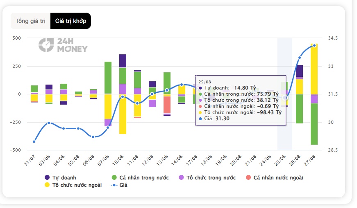Viewport: 357px width, 208px height.
Task: Click the price line point on 07/08
Action: click(x=108, y=127)
